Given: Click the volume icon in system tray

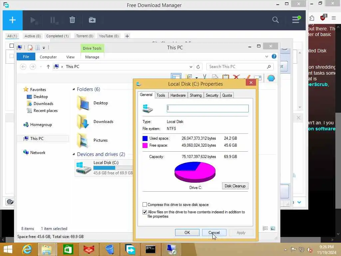Looking at the screenshot, I should coord(309,249).
